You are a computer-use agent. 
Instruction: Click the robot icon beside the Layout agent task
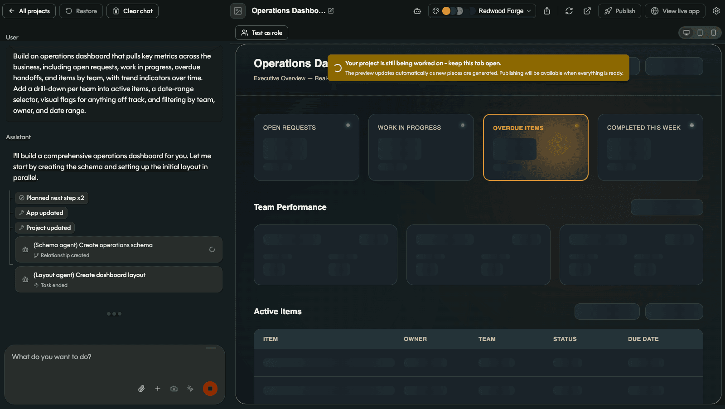25,279
